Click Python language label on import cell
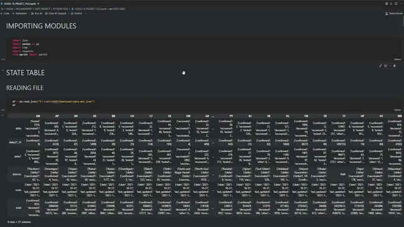Screen dimensions: 404x227 click(397, 60)
